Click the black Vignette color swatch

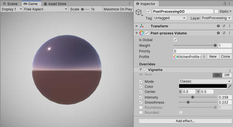point(203,86)
